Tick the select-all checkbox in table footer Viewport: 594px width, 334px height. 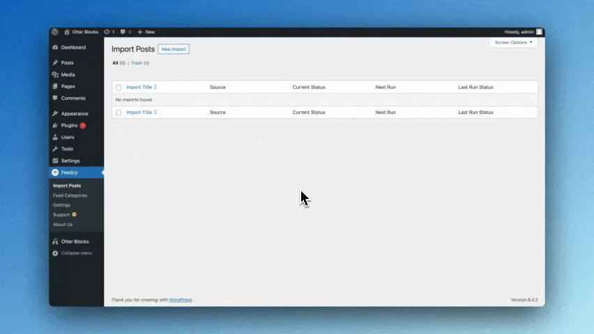coord(119,113)
